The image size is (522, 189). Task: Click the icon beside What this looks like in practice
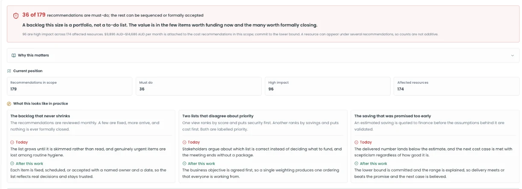(x=9, y=104)
